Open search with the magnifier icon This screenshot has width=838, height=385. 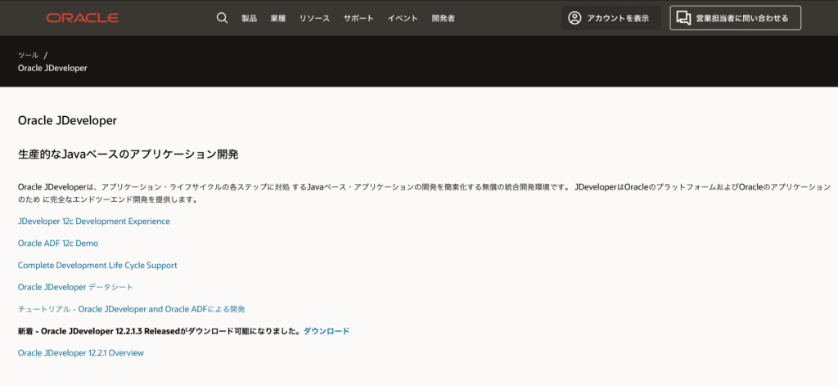pyautogui.click(x=223, y=18)
